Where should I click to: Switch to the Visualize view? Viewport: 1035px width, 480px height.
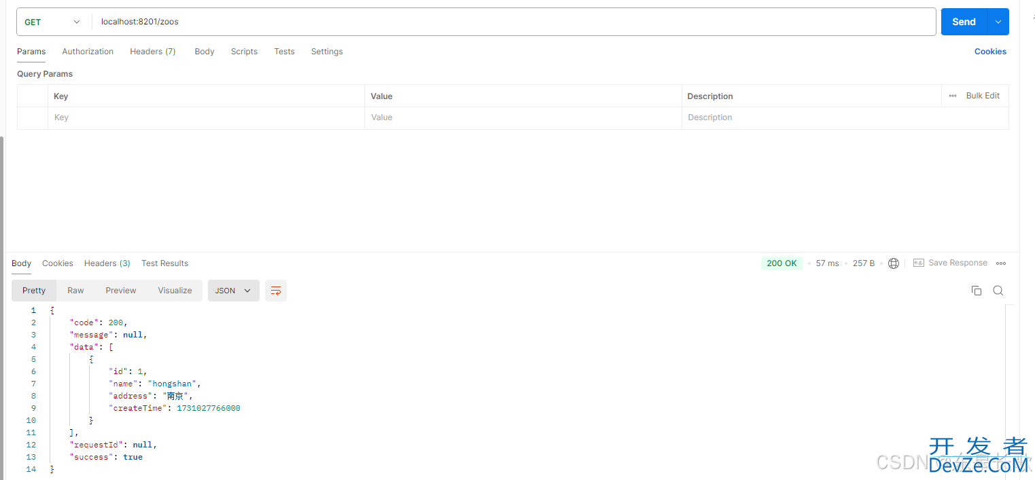(175, 291)
